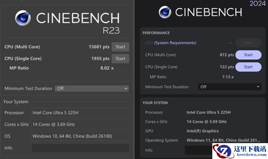Start the R23 CPU Single Core test

coord(120,58)
